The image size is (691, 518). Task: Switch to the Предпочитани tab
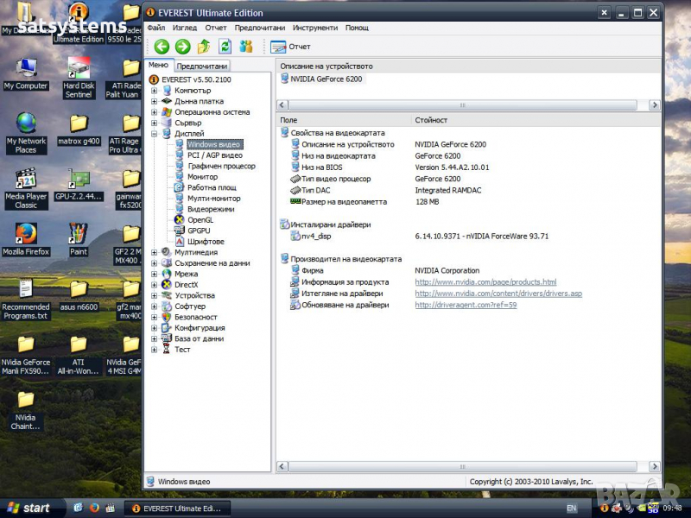click(202, 66)
